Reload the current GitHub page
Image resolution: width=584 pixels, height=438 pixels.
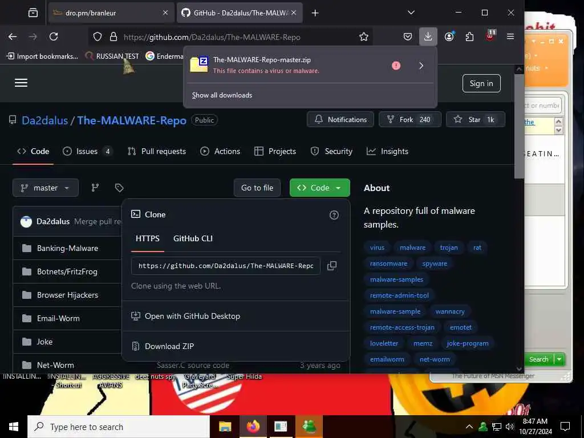(54, 36)
